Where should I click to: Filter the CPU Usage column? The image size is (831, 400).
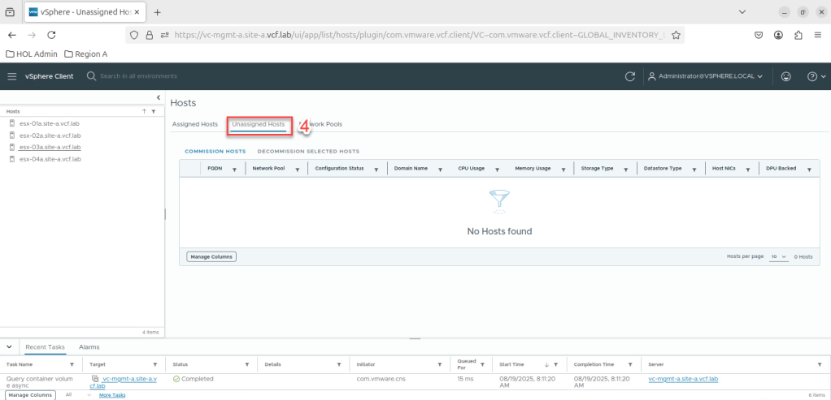497,170
